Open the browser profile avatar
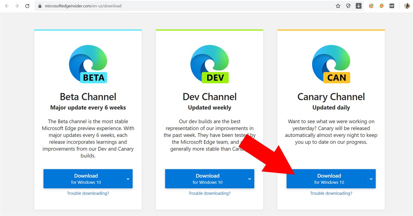Viewport: 413px width, 216px height. point(407,6)
